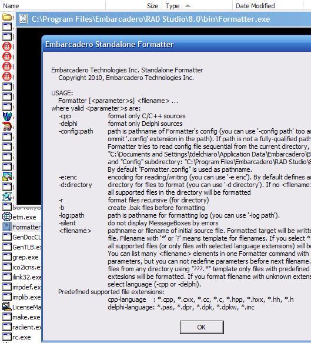
Task: Select the file named grep.exe
Action: (x=25, y=257)
